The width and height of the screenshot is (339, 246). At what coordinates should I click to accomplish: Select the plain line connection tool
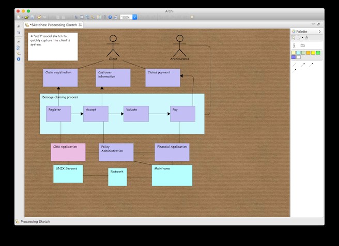click(294, 65)
